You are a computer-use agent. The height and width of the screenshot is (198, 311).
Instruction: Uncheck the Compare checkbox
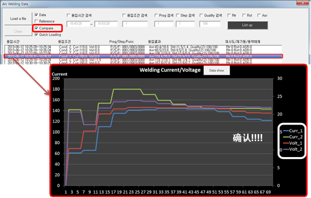click(36, 28)
